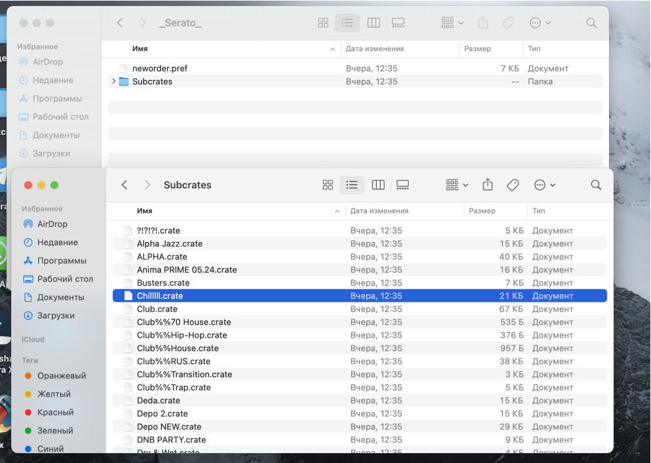The width and height of the screenshot is (651, 463).
Task: Toggle list view in Subcrates window
Action: pos(352,185)
